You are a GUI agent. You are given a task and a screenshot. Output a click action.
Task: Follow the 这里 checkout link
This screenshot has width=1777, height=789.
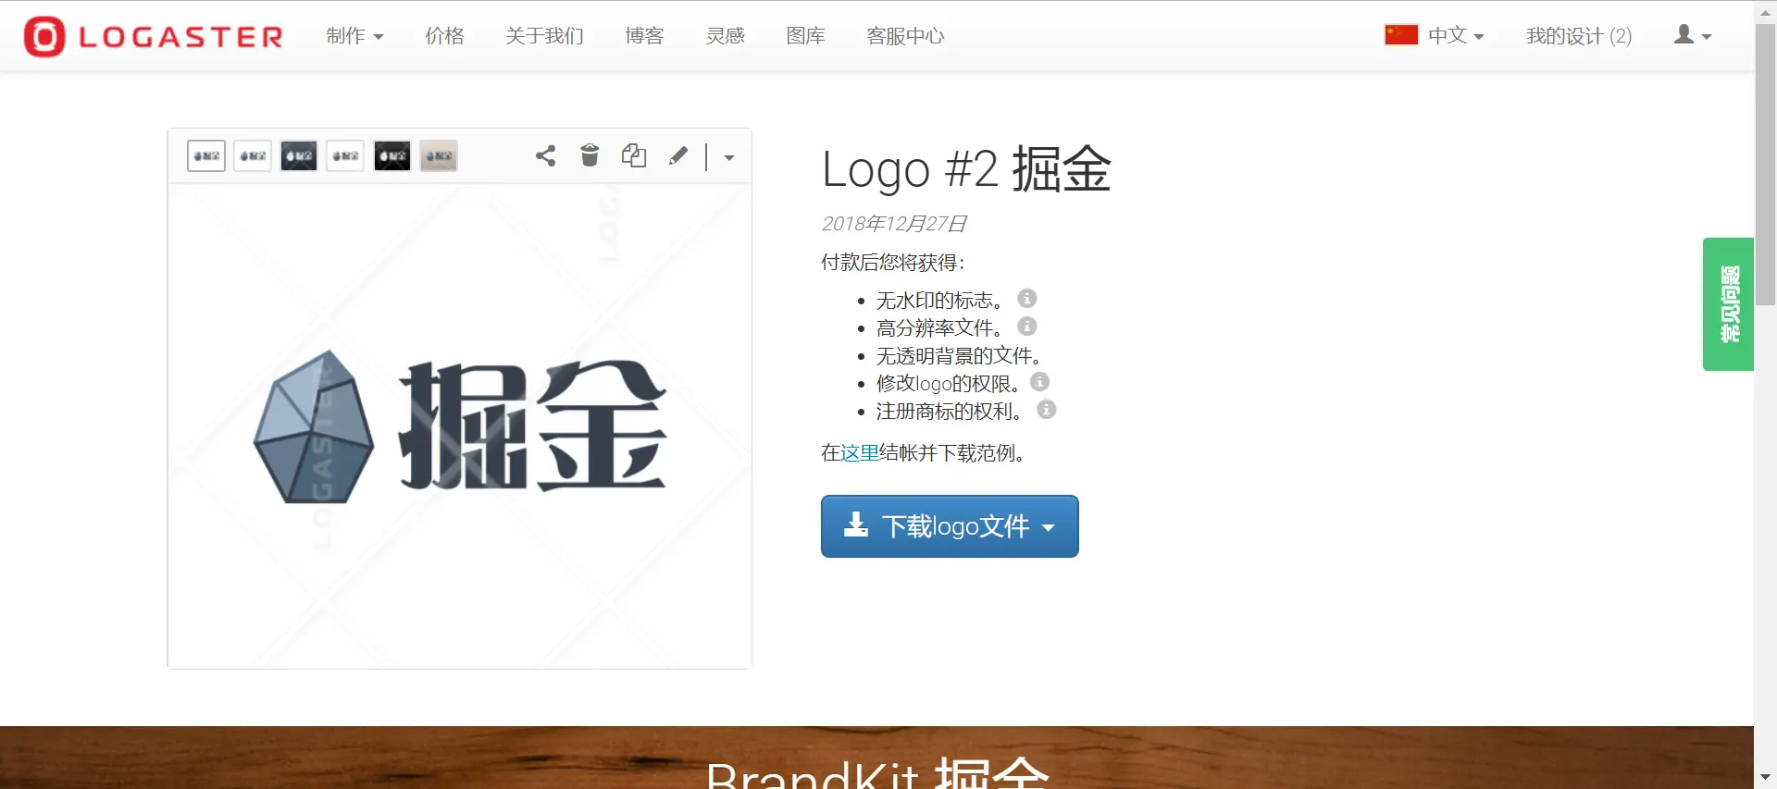tap(860, 453)
